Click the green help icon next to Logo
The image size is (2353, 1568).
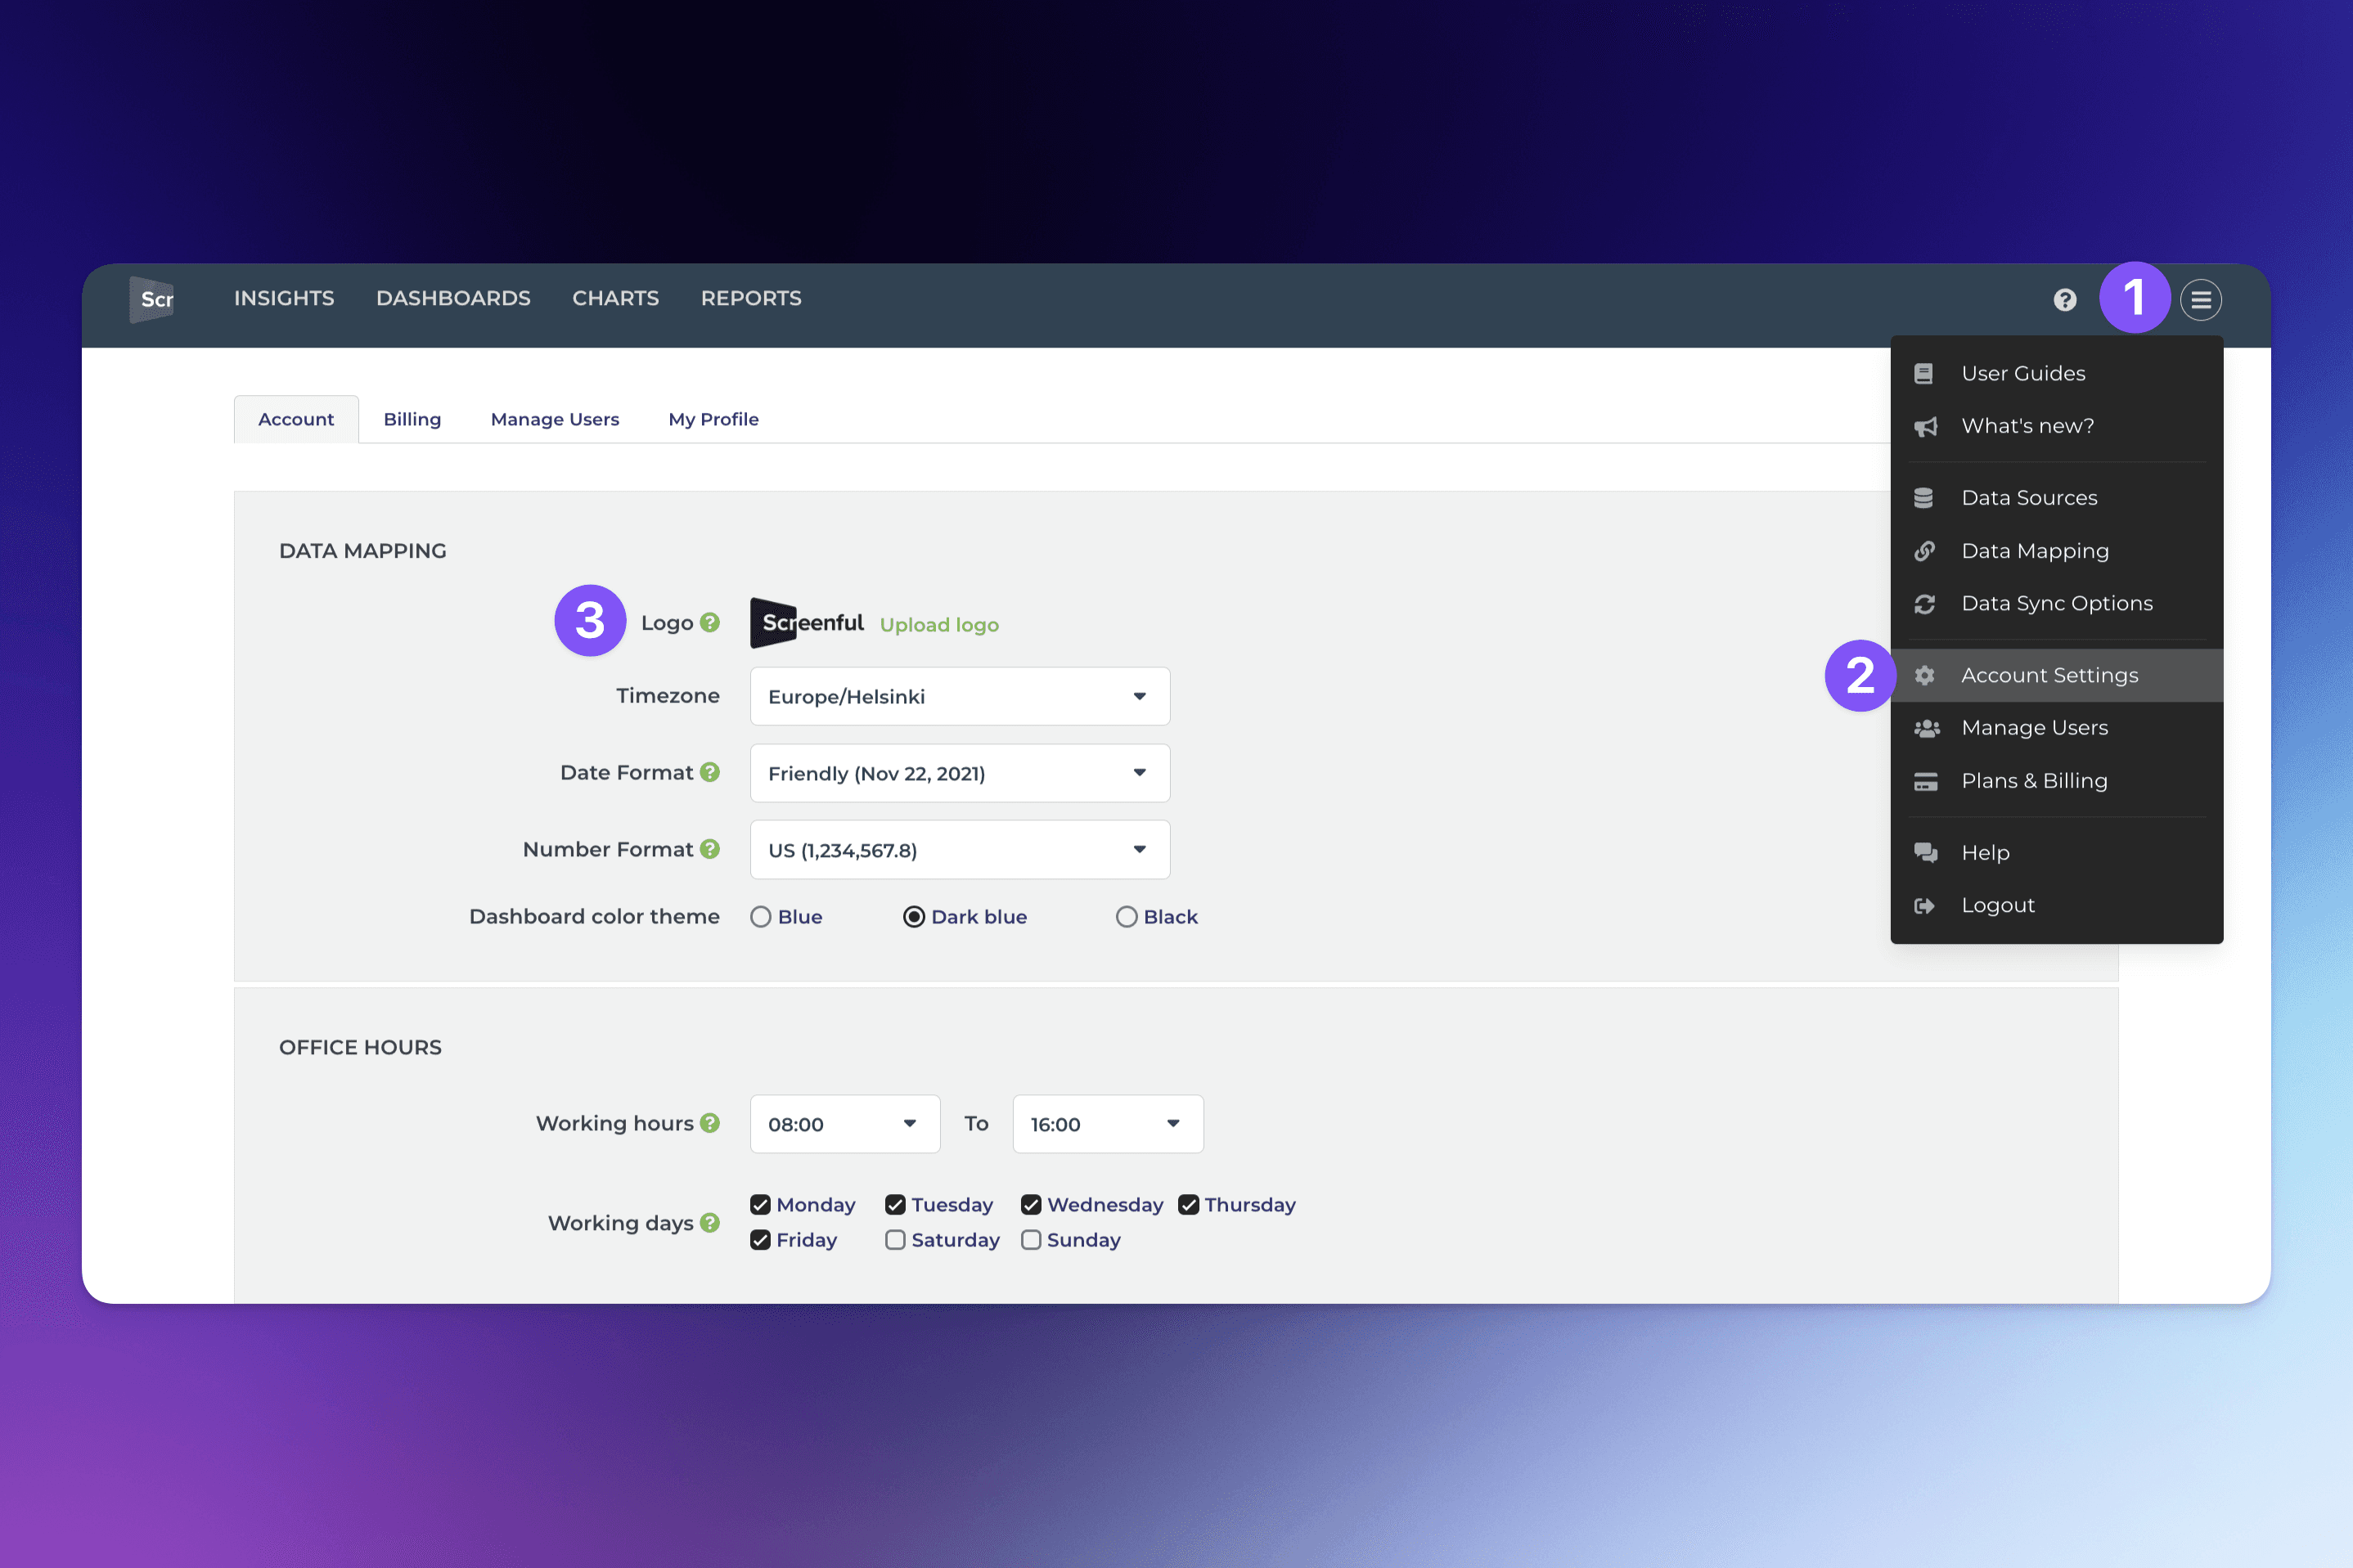coord(710,622)
